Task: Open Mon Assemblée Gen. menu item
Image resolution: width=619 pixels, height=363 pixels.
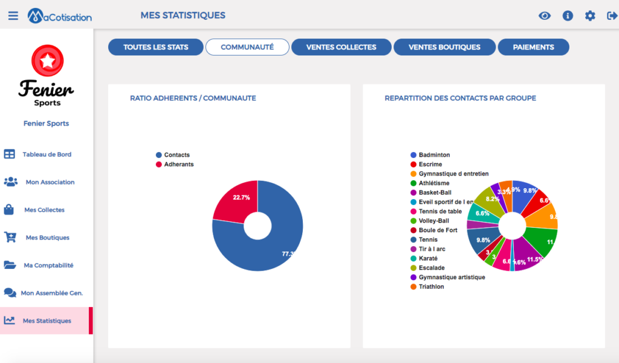Action: point(47,293)
